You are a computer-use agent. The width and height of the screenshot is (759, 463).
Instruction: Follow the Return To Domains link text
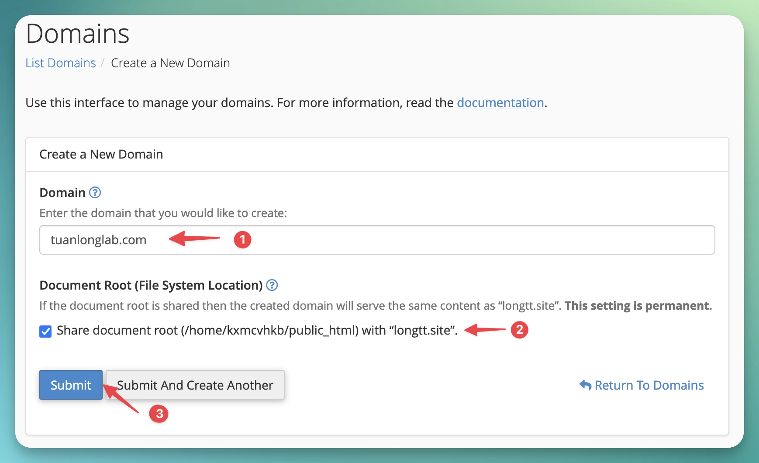[649, 385]
